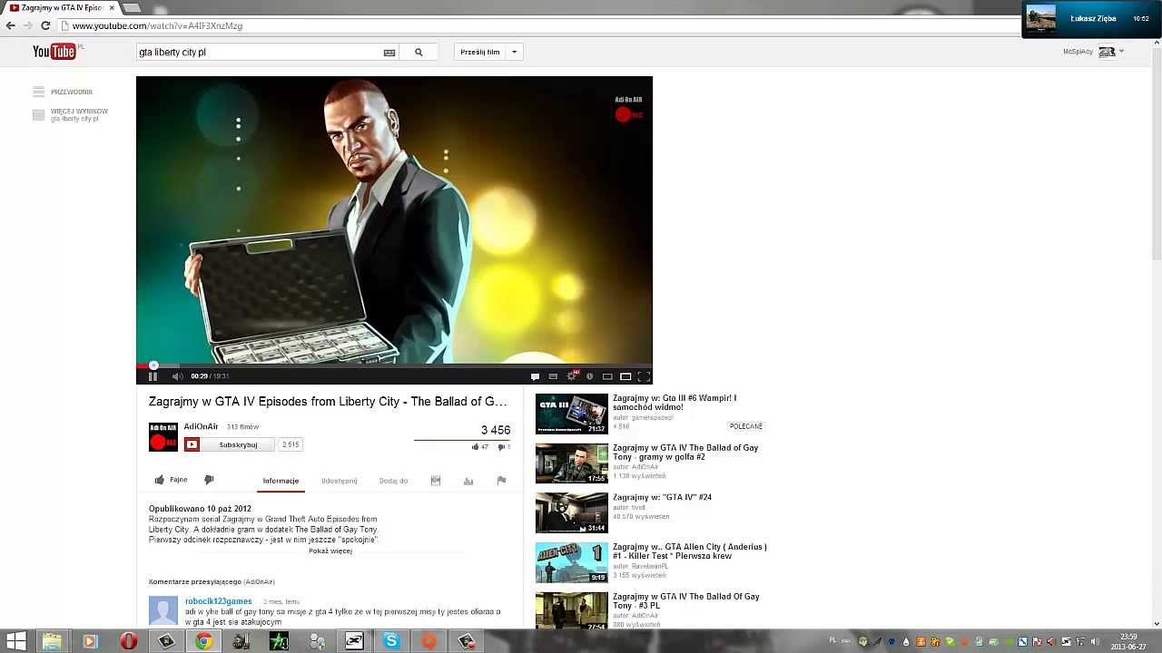Click the page scrollbar down arrow
Image resolution: width=1162 pixels, height=653 pixels.
pyautogui.click(x=1156, y=623)
